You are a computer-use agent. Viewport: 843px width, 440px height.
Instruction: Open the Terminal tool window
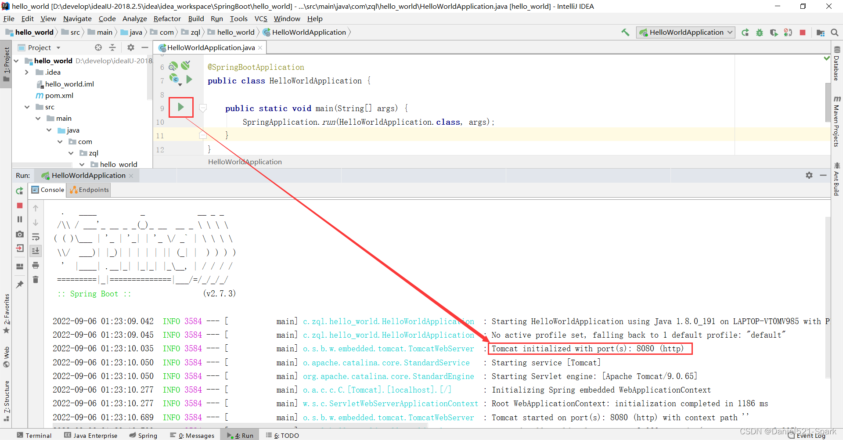[x=34, y=435]
